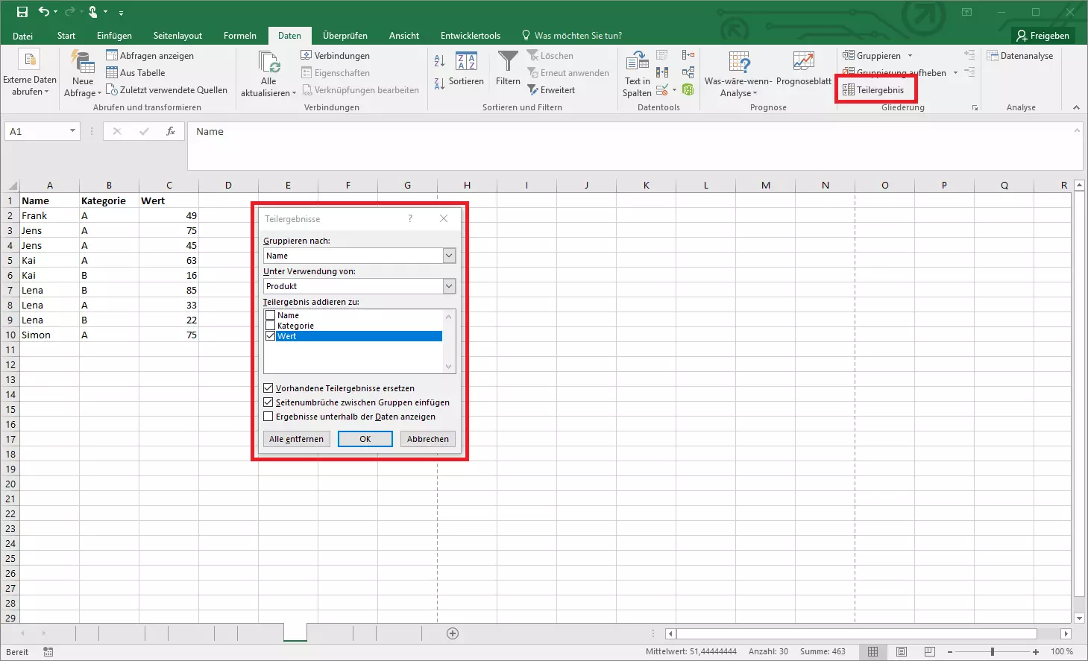The width and height of the screenshot is (1088, 661).
Task: Open the Gruppierung aufheben dropdown arrow
Action: pyautogui.click(x=955, y=72)
